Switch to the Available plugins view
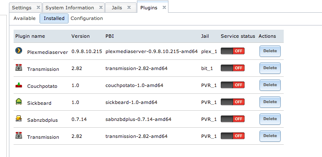This screenshot has width=322, height=157. (24, 18)
